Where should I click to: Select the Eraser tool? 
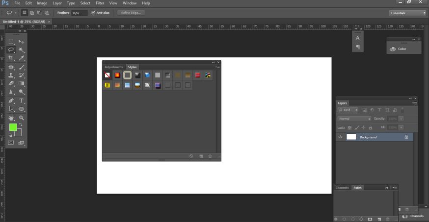pyautogui.click(x=11, y=84)
